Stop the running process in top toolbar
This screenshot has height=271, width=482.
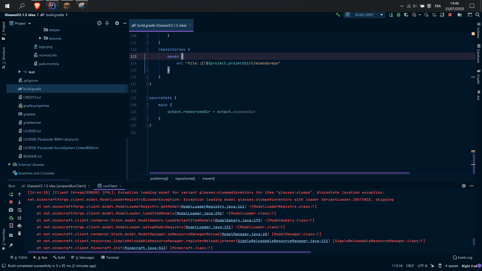coord(450,15)
